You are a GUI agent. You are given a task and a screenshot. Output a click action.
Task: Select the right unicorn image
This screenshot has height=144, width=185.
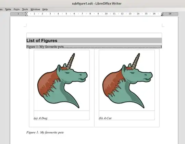click(x=127, y=80)
